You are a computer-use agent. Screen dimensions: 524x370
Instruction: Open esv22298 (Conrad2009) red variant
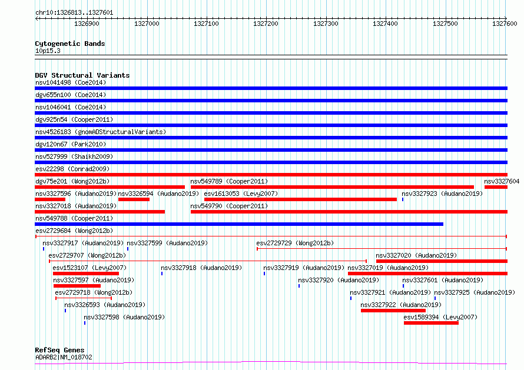(271, 175)
